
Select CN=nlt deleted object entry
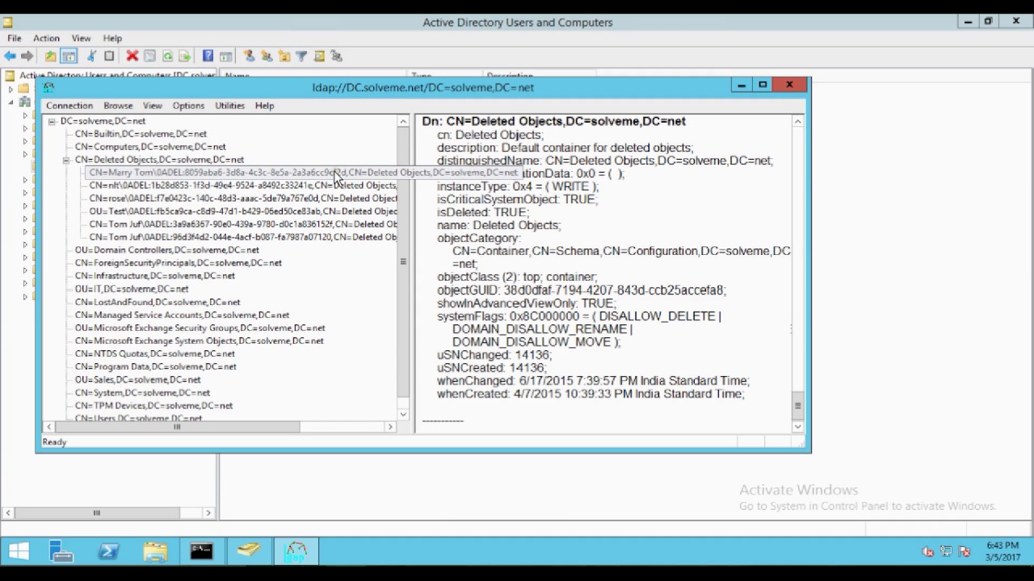click(243, 186)
